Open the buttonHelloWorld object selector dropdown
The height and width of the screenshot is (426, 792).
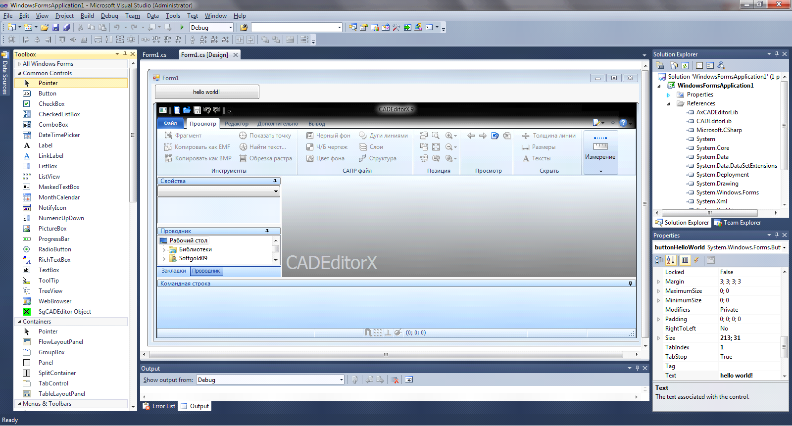click(x=784, y=247)
